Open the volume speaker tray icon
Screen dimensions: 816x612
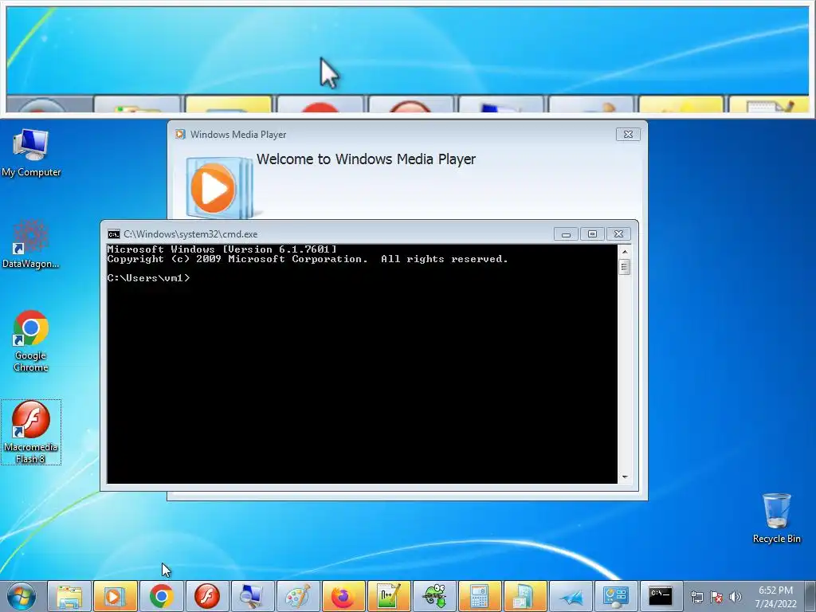735,597
